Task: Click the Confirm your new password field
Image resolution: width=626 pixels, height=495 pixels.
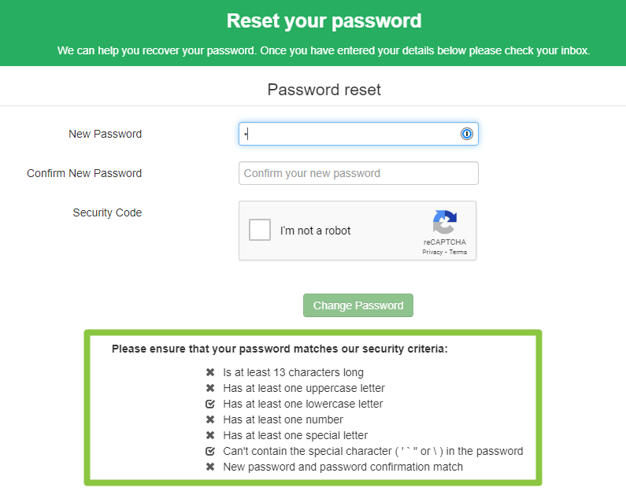Action: 358,173
